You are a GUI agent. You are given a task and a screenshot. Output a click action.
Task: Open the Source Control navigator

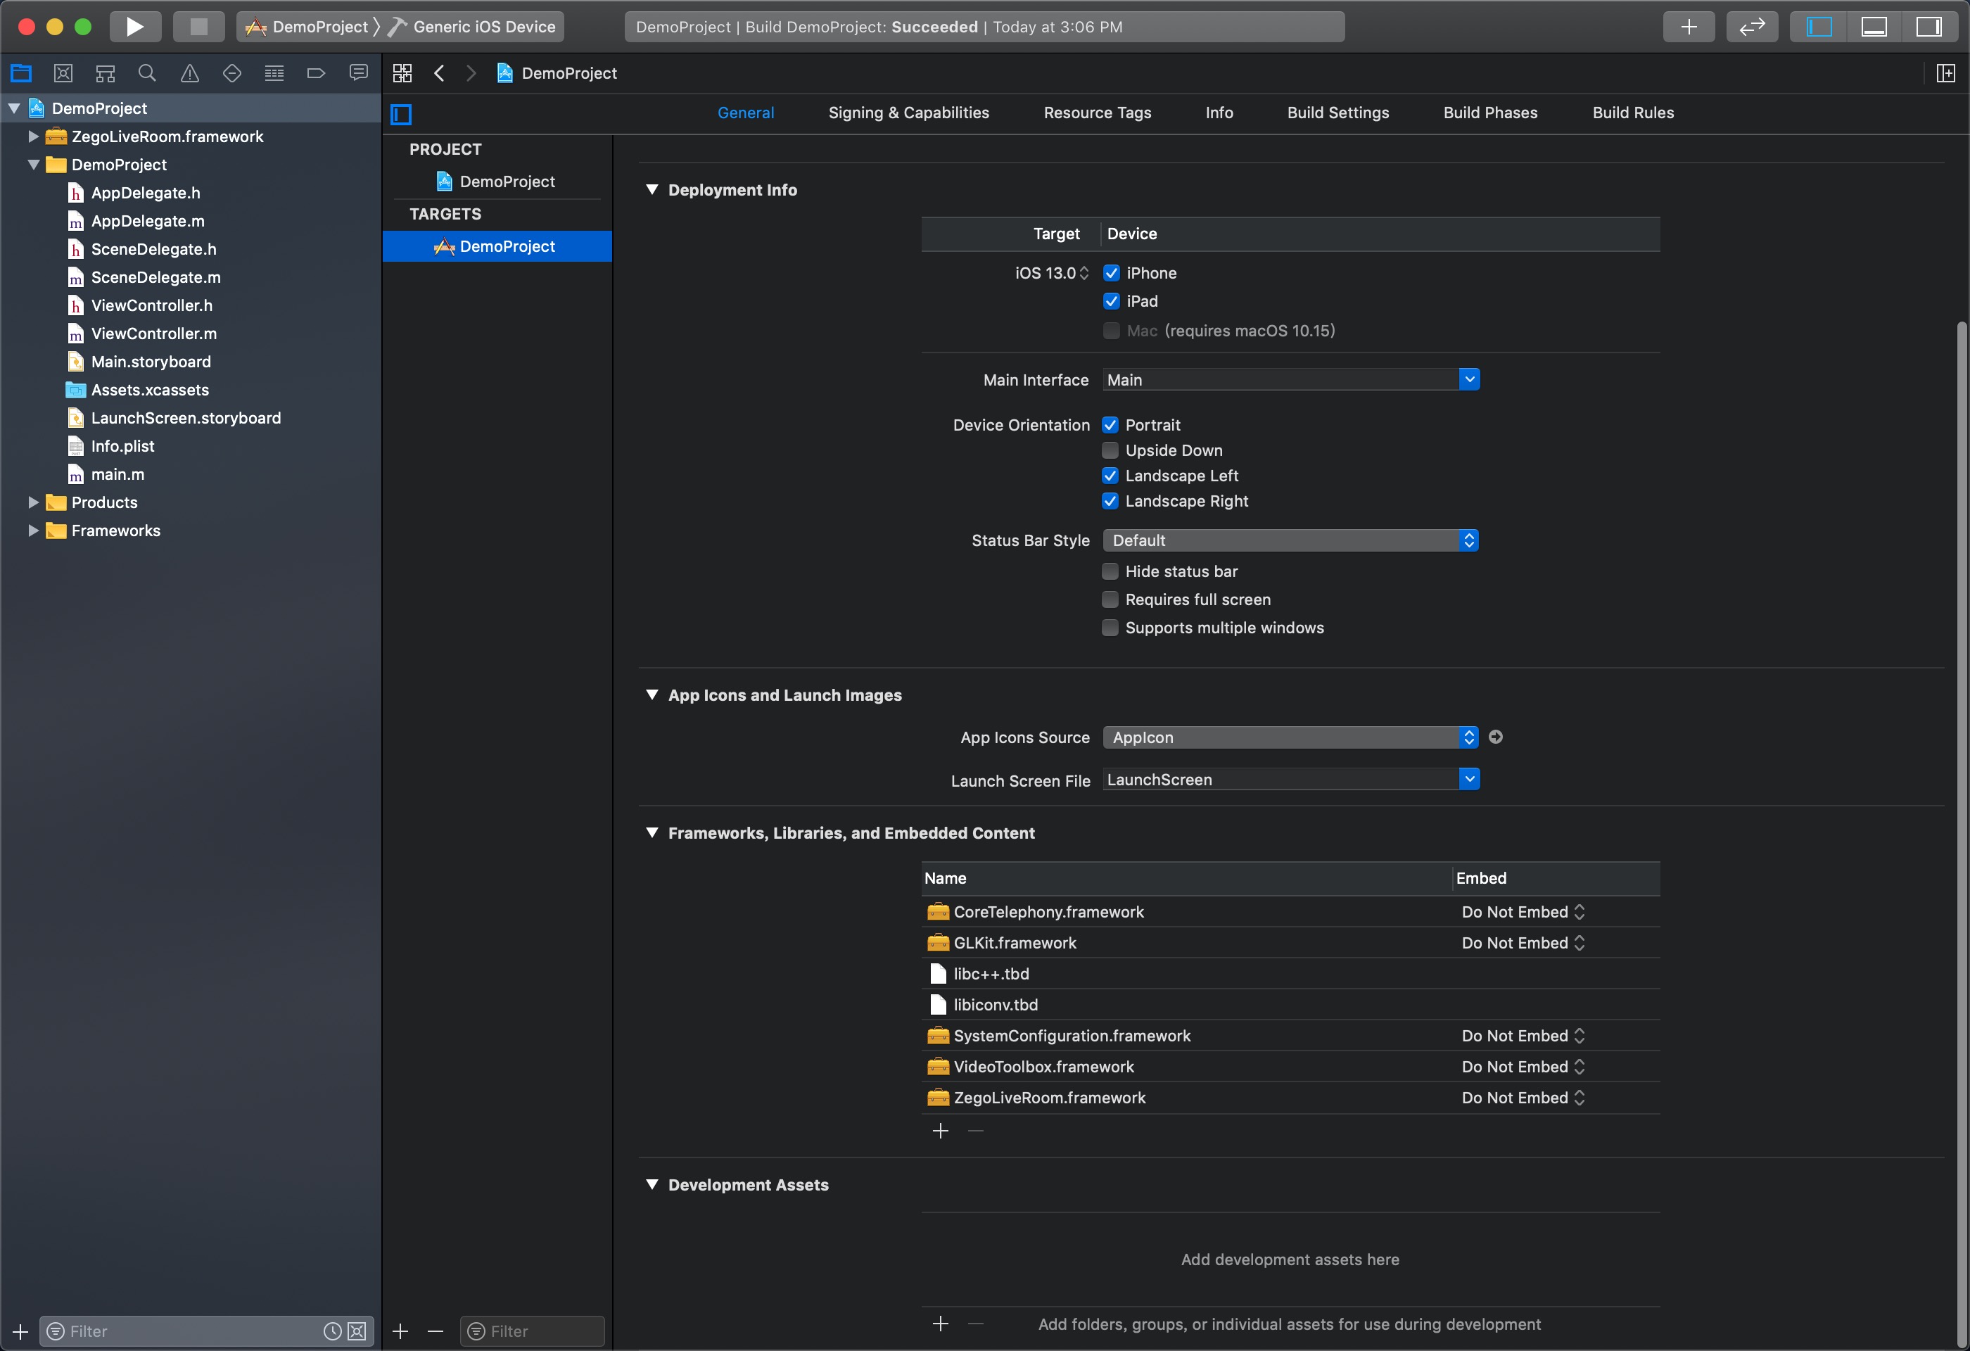point(63,73)
